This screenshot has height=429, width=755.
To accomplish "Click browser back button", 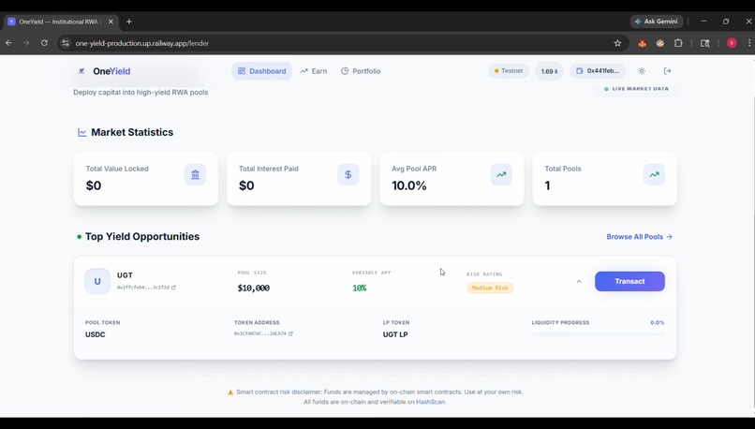I will [x=8, y=43].
